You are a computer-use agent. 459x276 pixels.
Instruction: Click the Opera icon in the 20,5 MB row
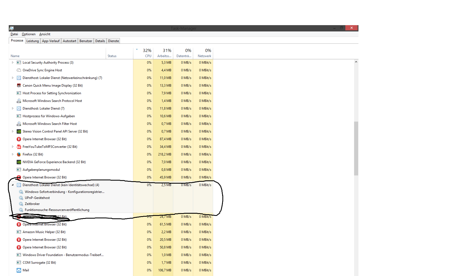(19, 240)
